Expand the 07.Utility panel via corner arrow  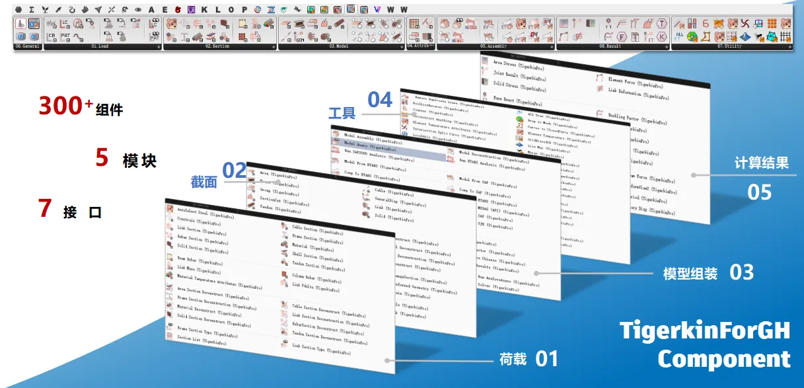tap(789, 47)
